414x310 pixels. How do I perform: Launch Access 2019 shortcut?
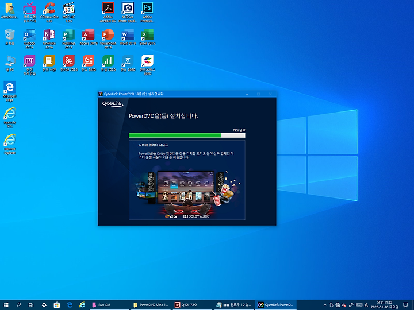pyautogui.click(x=89, y=37)
